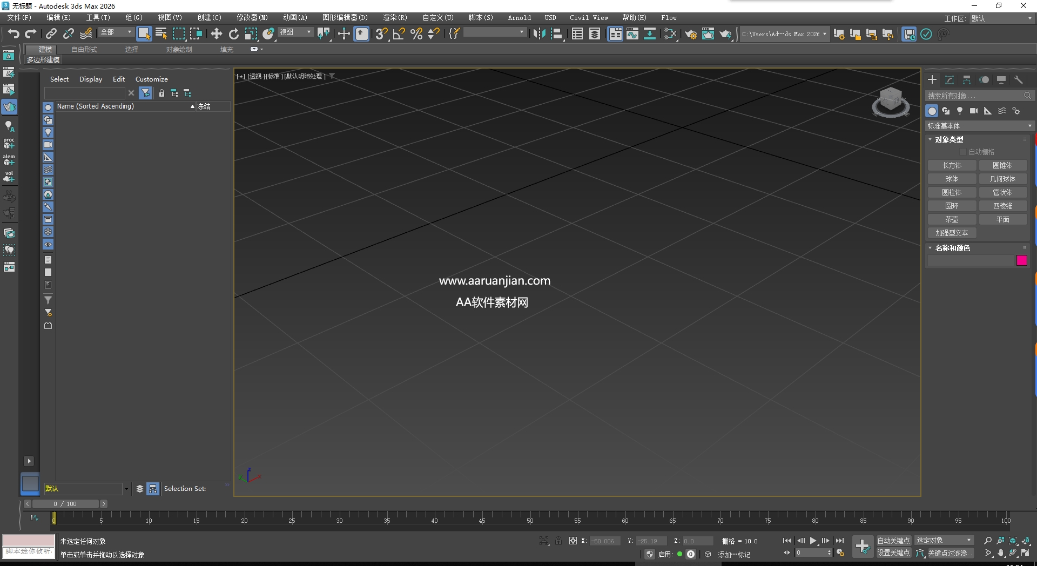Image resolution: width=1037 pixels, height=566 pixels.
Task: Enable the 3D snap toggle
Action: click(x=381, y=34)
